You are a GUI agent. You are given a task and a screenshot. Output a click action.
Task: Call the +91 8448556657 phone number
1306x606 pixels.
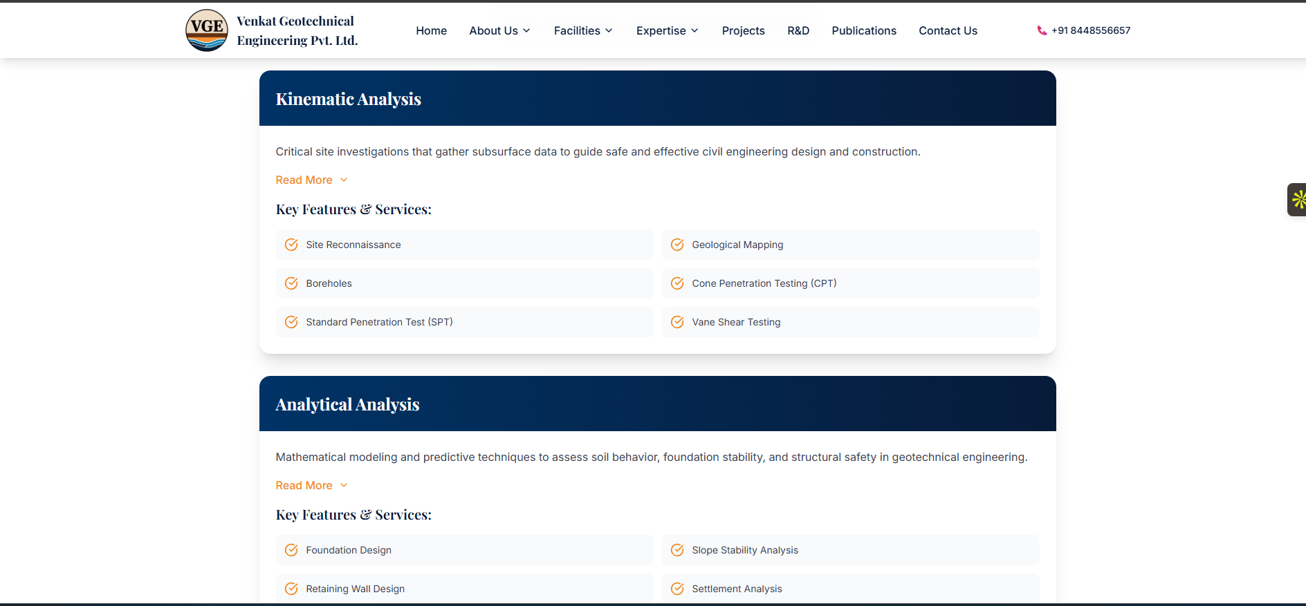[1091, 30]
